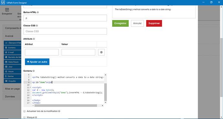Click the closing </body> tag on line 16
The image size is (223, 119).
tap(36, 100)
